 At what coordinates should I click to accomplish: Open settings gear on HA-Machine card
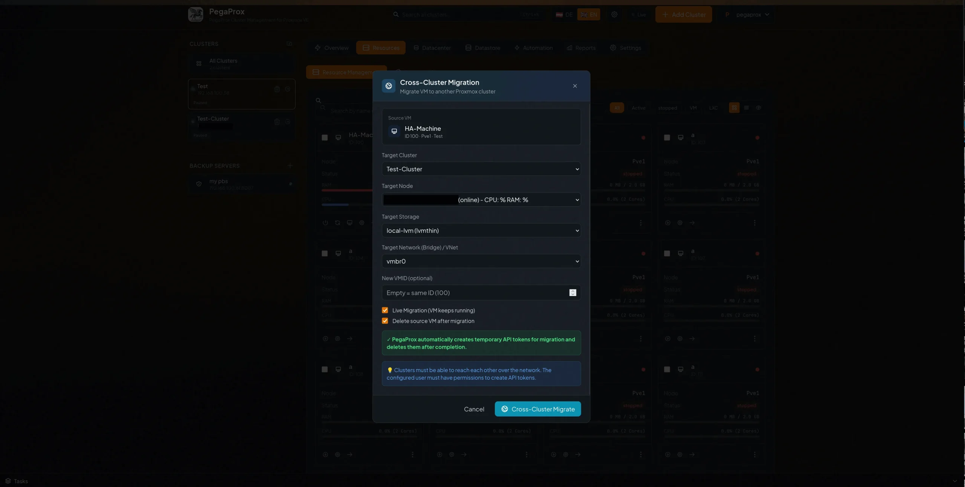361,223
